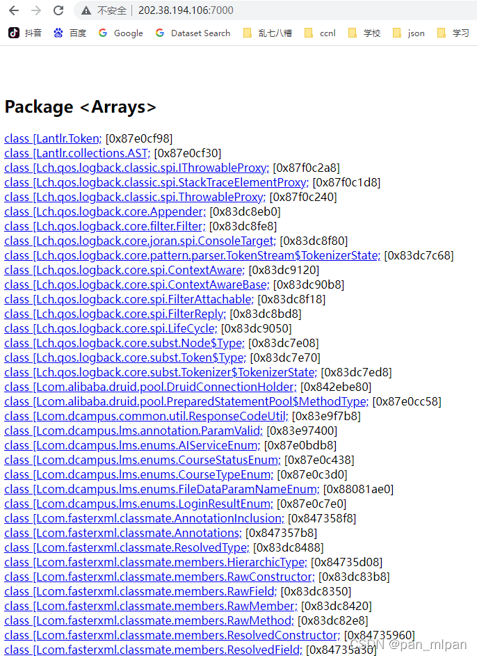Open the ConsoleTarget class link
477x658 pixels.
click(140, 241)
